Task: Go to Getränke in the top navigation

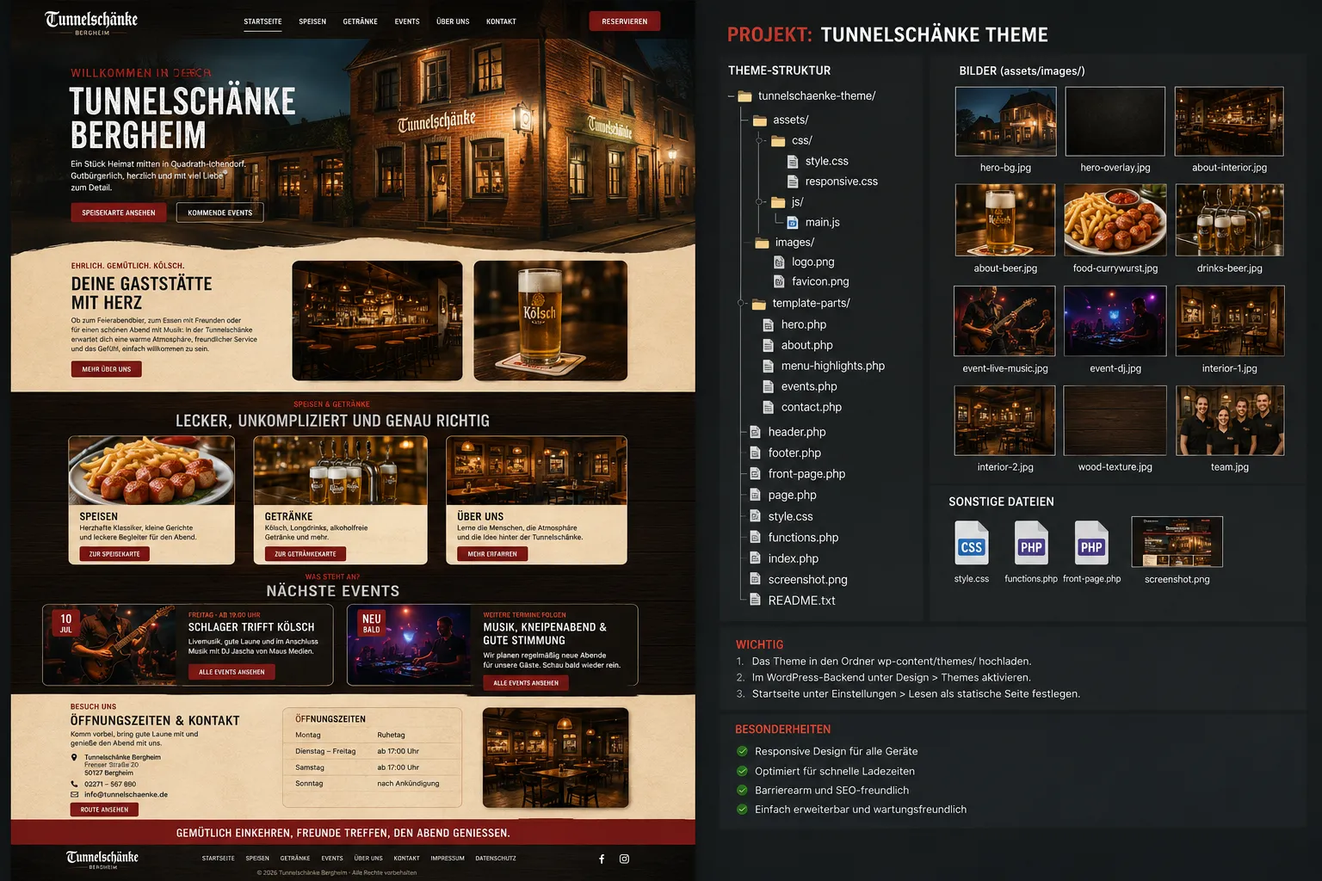Action: (360, 22)
